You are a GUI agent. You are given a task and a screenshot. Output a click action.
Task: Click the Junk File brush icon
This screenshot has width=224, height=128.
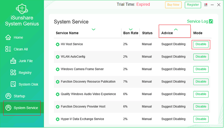point(13,61)
